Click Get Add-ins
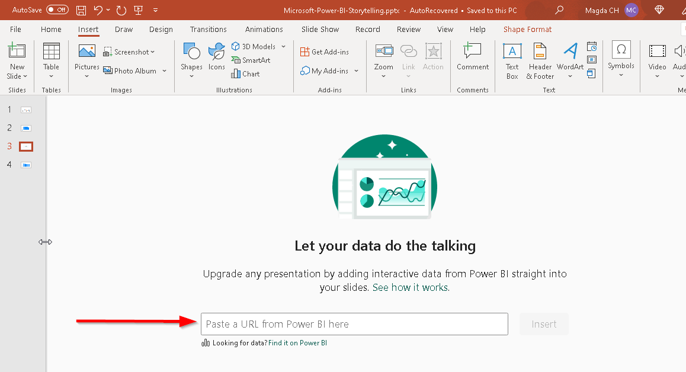 (325, 52)
